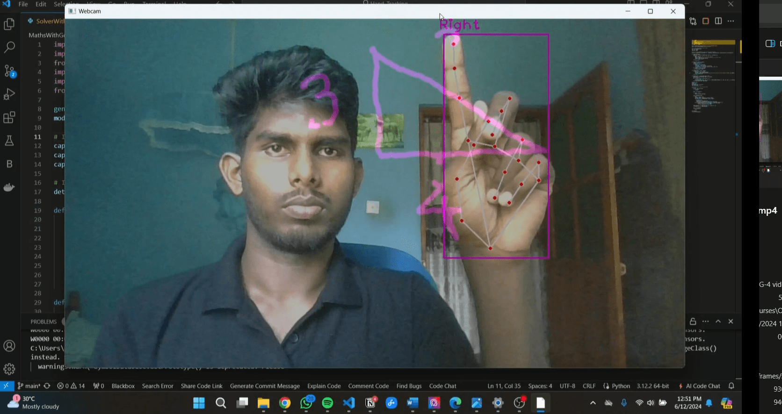Switch to the PROBLEMS panel tab

(43, 321)
